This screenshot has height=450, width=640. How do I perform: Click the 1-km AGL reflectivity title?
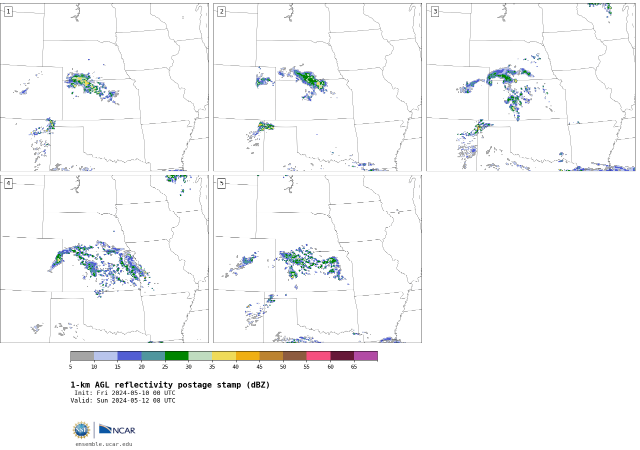tap(170, 385)
